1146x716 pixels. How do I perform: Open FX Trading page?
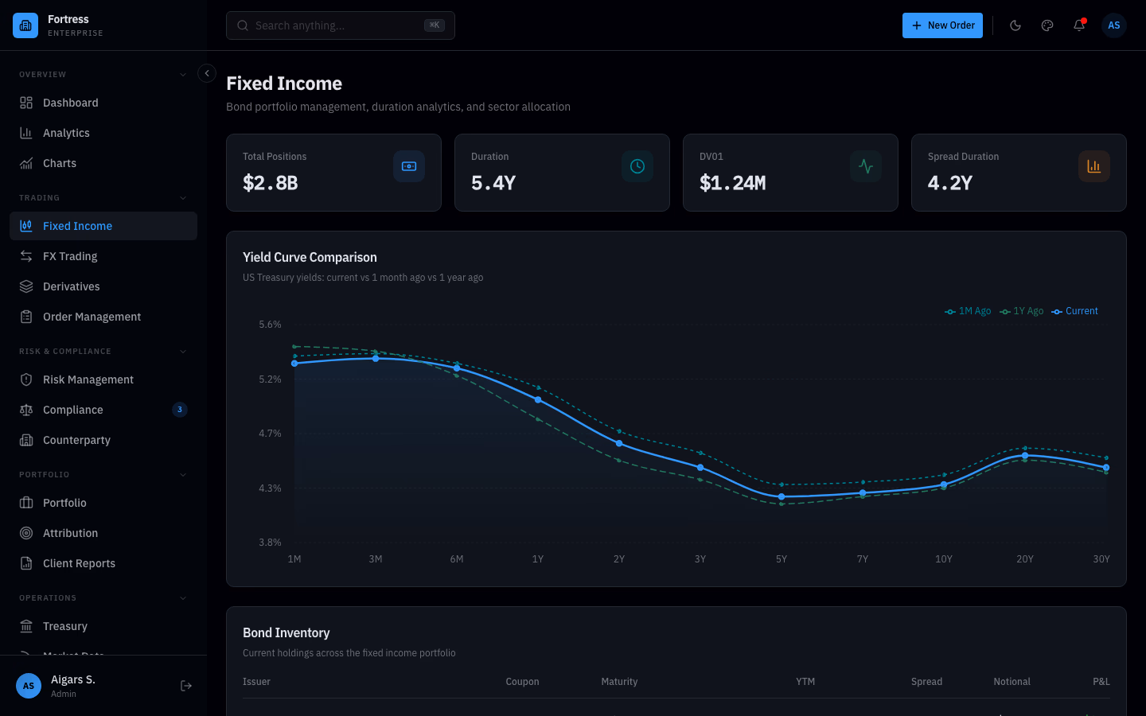click(x=103, y=256)
